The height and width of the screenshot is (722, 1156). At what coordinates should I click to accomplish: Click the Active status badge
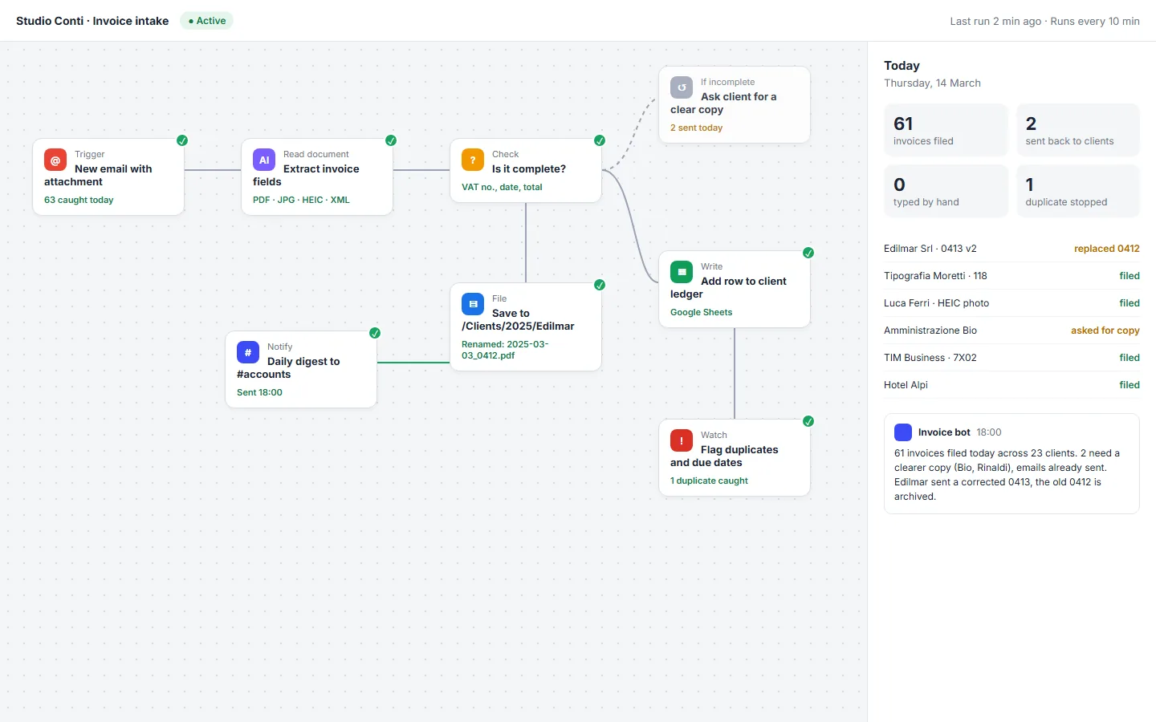207,21
